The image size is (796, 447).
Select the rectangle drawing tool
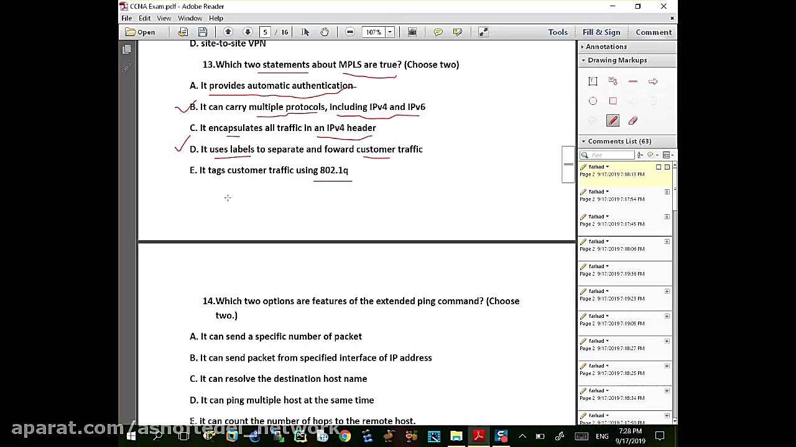(613, 101)
